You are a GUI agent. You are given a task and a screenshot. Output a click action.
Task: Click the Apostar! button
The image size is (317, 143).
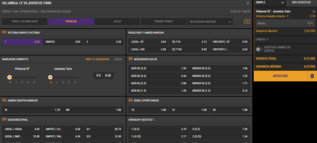click(x=280, y=76)
